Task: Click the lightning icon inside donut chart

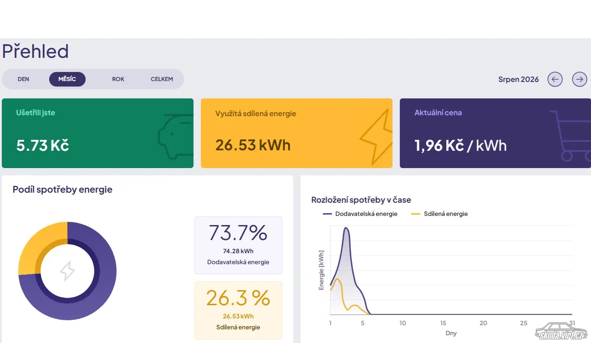Action: tap(67, 271)
